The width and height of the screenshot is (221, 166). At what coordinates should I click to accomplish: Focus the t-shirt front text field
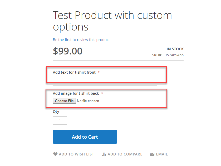coord(105,81)
